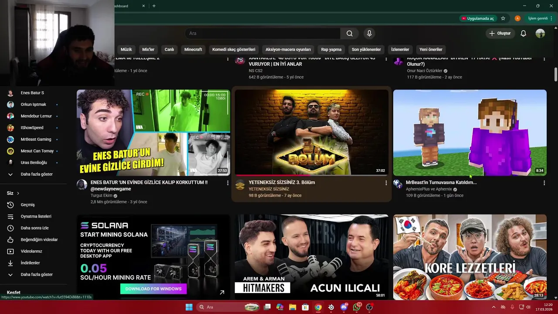The width and height of the screenshot is (558, 314).
Task: Open ENES BATUR'UN EVİNE thumbnail
Action: point(153,133)
